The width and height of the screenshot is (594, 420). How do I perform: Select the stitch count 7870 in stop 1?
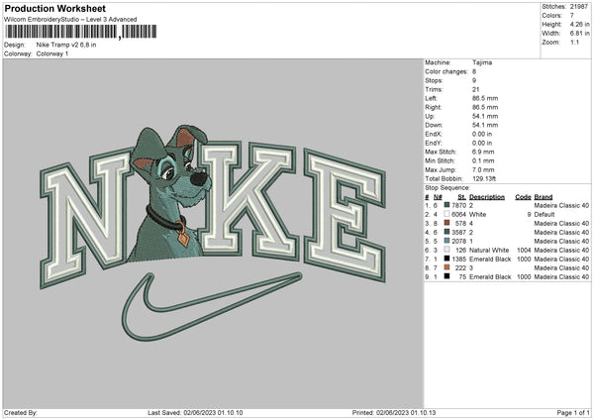pyautogui.click(x=458, y=205)
